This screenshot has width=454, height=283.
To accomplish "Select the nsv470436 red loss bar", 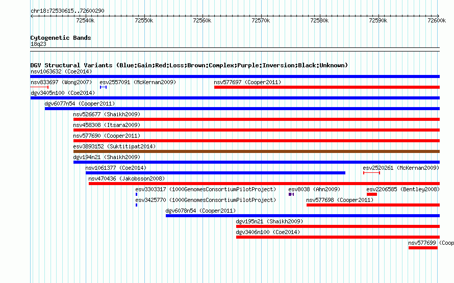I will (264, 184).
